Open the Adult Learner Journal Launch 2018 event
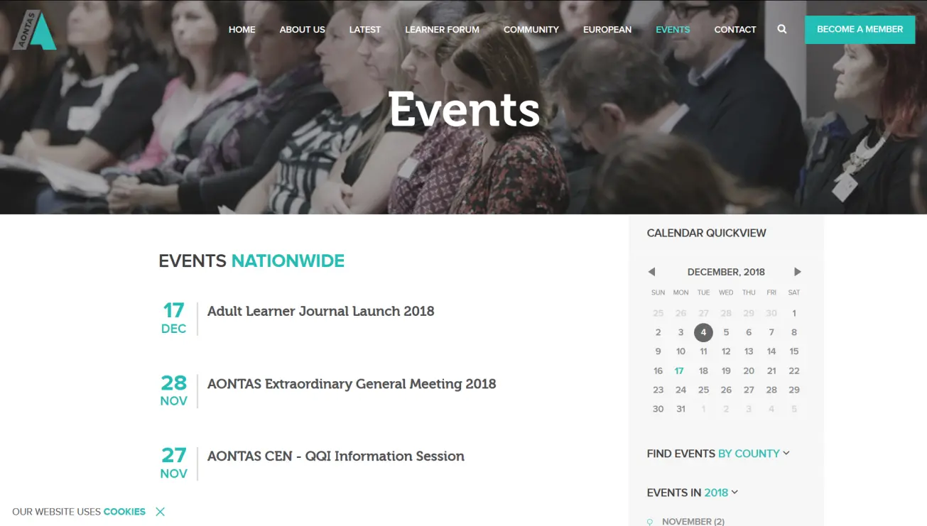927x526 pixels. 320,311
